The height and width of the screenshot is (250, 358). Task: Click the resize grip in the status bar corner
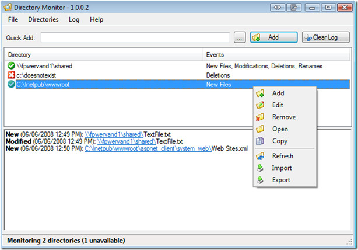349,242
